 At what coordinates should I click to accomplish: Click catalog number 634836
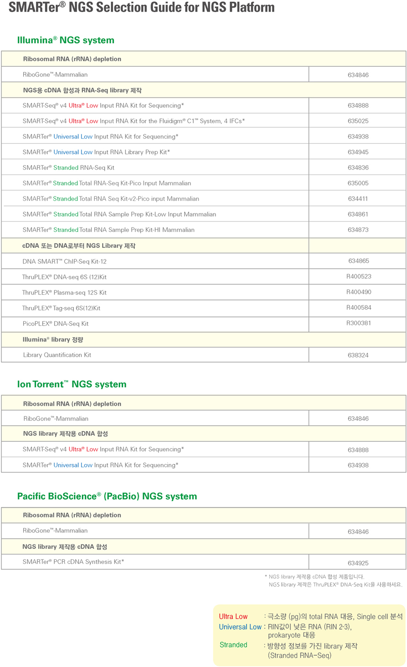click(x=358, y=168)
